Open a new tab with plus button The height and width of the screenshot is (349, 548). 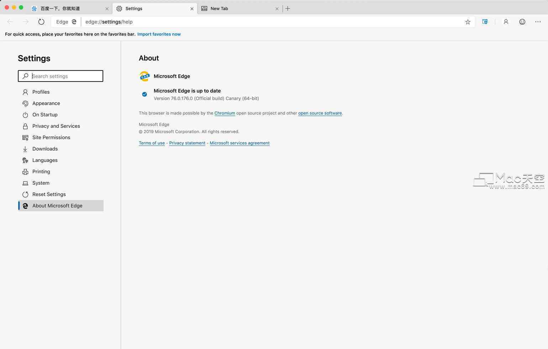click(x=288, y=9)
